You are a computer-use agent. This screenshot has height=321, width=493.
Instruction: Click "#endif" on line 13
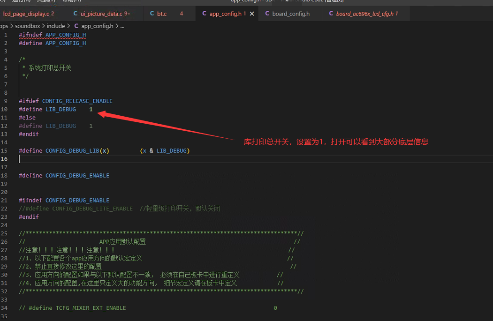(29, 134)
